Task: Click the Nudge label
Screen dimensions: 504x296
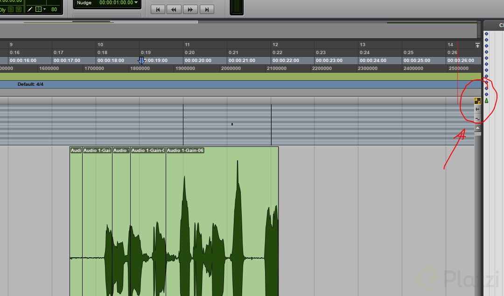Action: (84, 3)
